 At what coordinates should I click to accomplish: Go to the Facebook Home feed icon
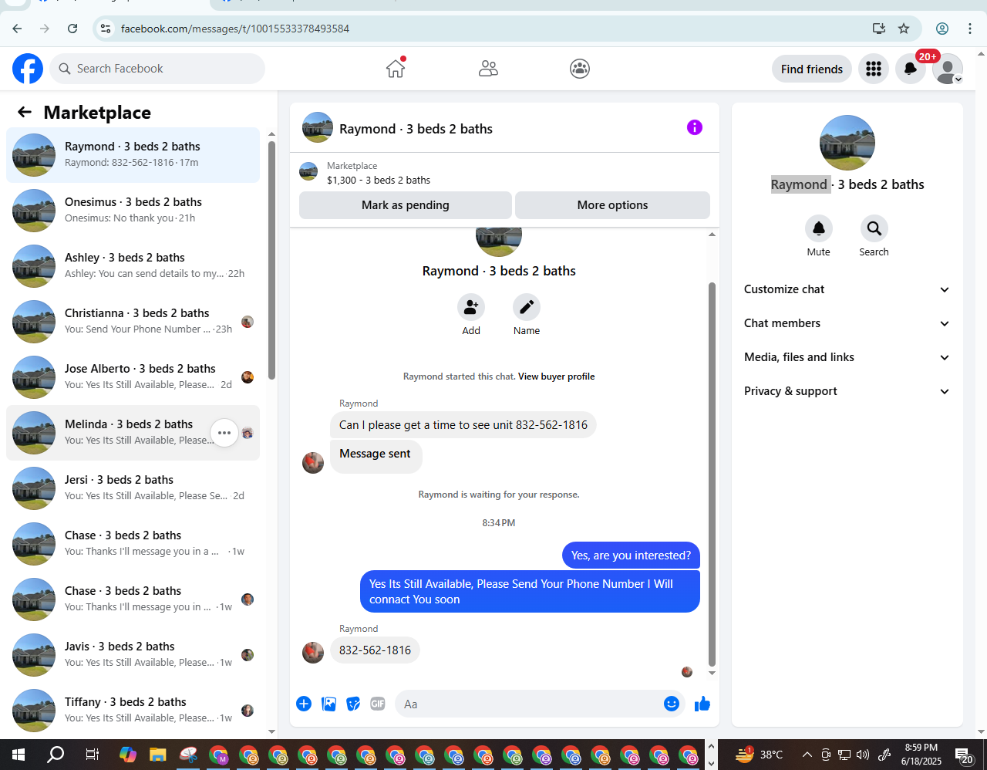[396, 69]
